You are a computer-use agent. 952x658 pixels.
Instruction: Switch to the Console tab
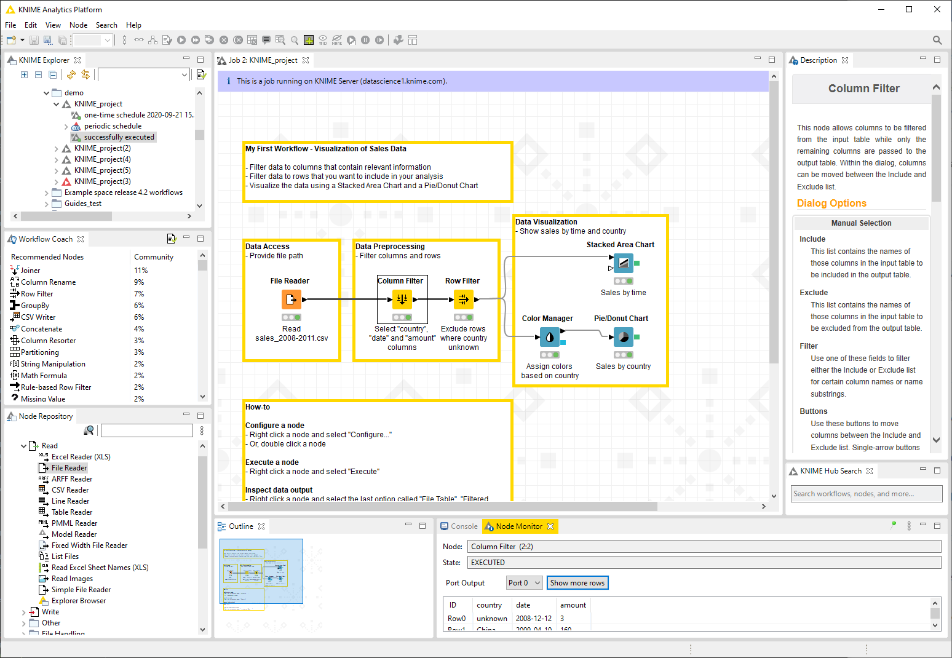click(x=459, y=526)
